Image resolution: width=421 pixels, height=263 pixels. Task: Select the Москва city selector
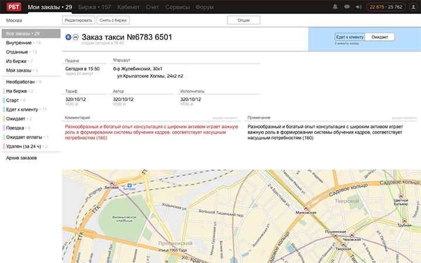(14, 20)
